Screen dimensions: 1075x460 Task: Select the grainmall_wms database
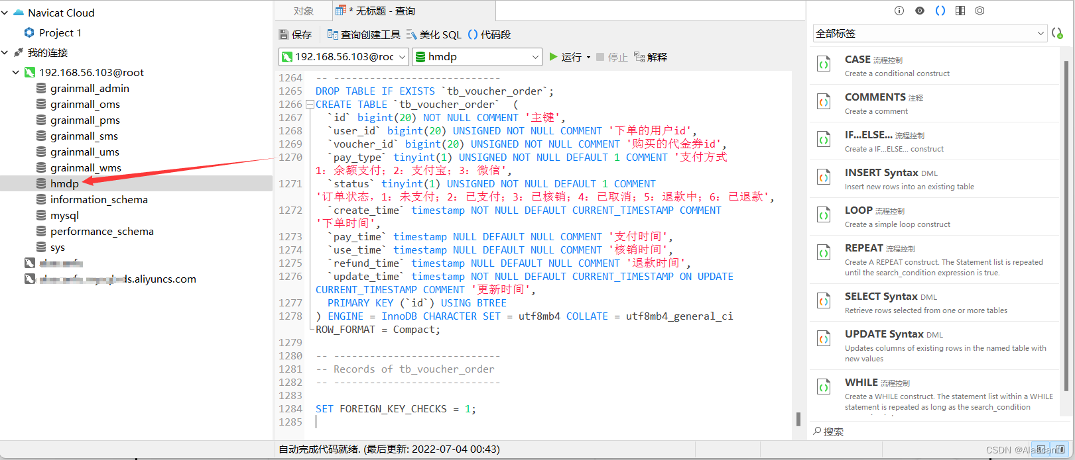coord(86,167)
